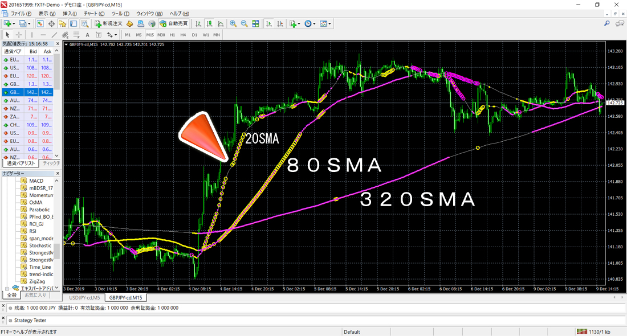The image size is (627, 336).
Task: Open the 挿入(I) menu
Action: (x=70, y=14)
